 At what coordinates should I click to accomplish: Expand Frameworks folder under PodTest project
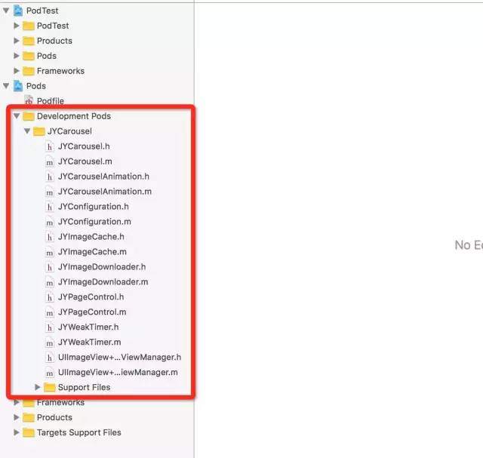coord(17,71)
